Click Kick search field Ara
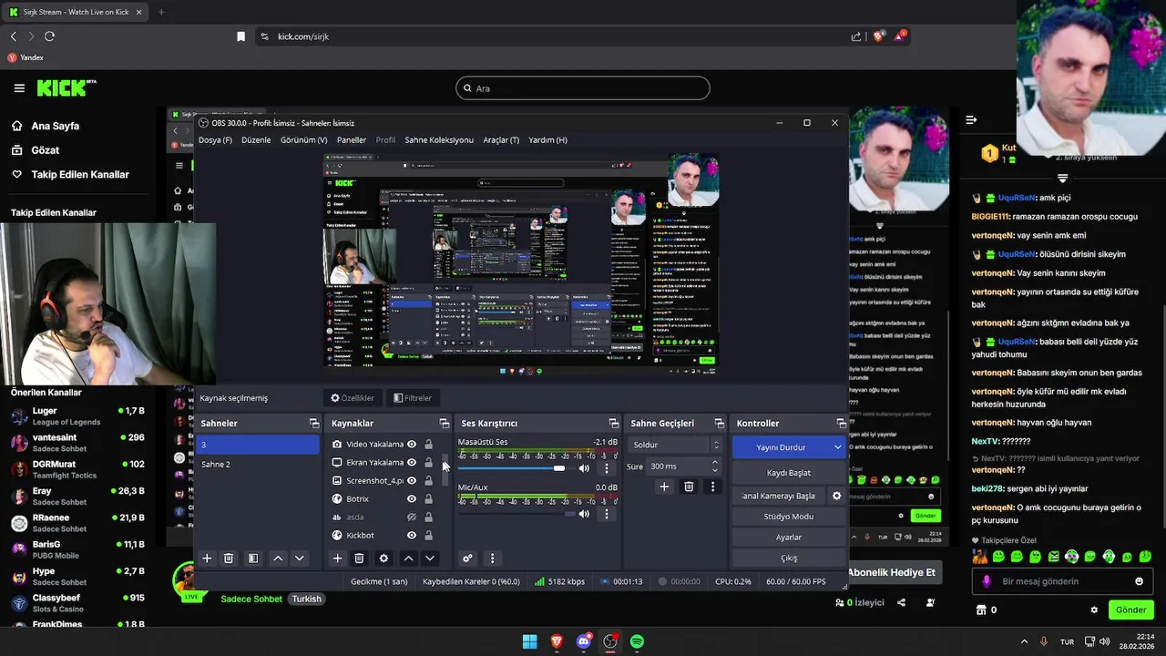 pos(583,88)
